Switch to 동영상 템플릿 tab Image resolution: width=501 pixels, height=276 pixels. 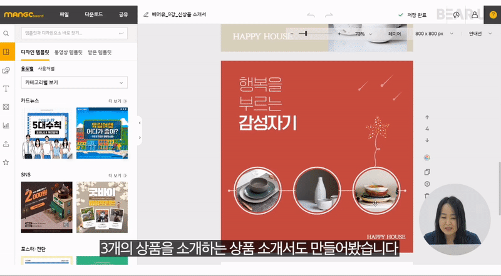pos(68,52)
